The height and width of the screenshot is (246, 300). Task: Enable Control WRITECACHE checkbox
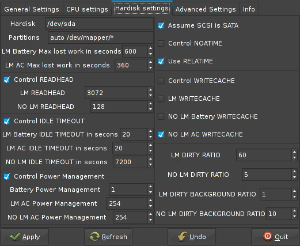coord(161,81)
